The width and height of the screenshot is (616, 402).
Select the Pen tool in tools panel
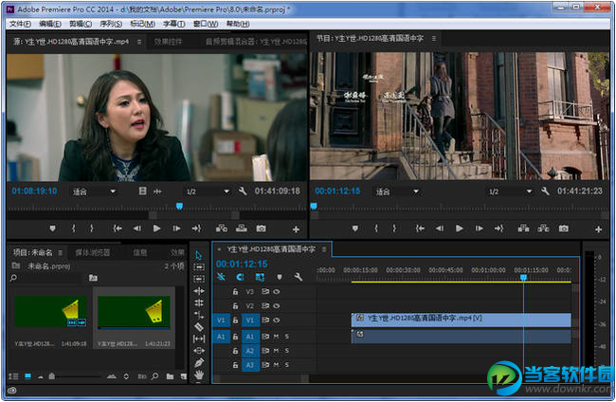tap(199, 362)
